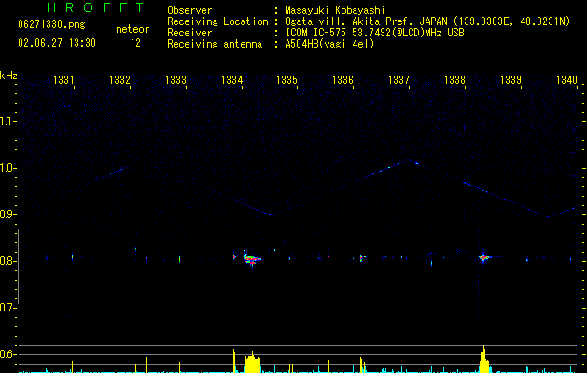Screen dimensions: 587x373
Task: Click the kHz axis unit label
Action: pos(8,76)
